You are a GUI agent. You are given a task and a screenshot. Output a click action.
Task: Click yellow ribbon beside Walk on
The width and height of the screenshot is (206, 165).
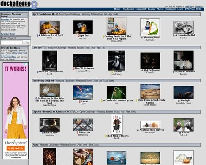[x=112, y=71]
